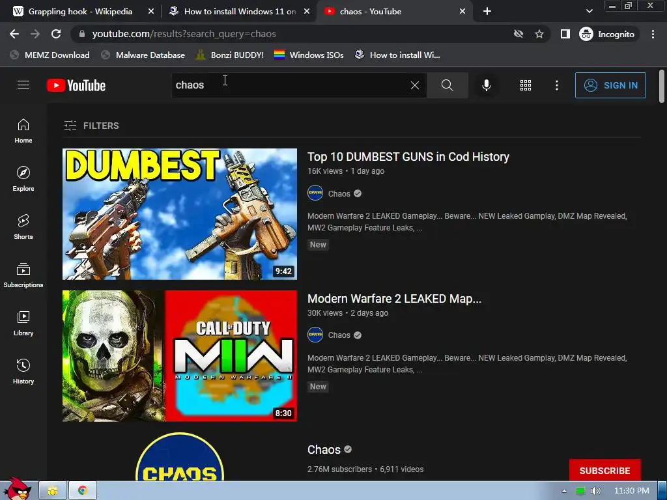The width and height of the screenshot is (667, 500).
Task: Close the chaos - YouTube tab
Action: tap(462, 12)
